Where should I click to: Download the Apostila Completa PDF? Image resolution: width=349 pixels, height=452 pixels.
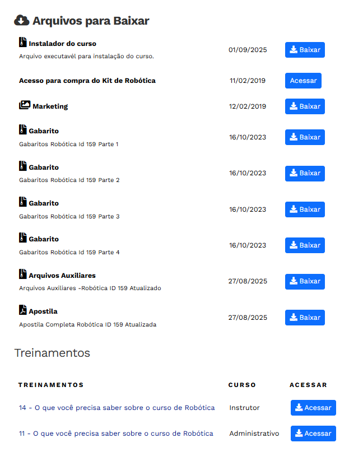tap(305, 318)
